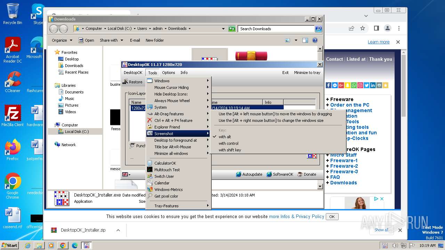The image size is (445, 250).
Task: Expand the Tray-Features submenu
Action: point(178,206)
